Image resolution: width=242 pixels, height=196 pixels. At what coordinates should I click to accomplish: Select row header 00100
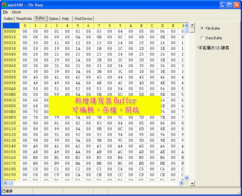[11, 123]
